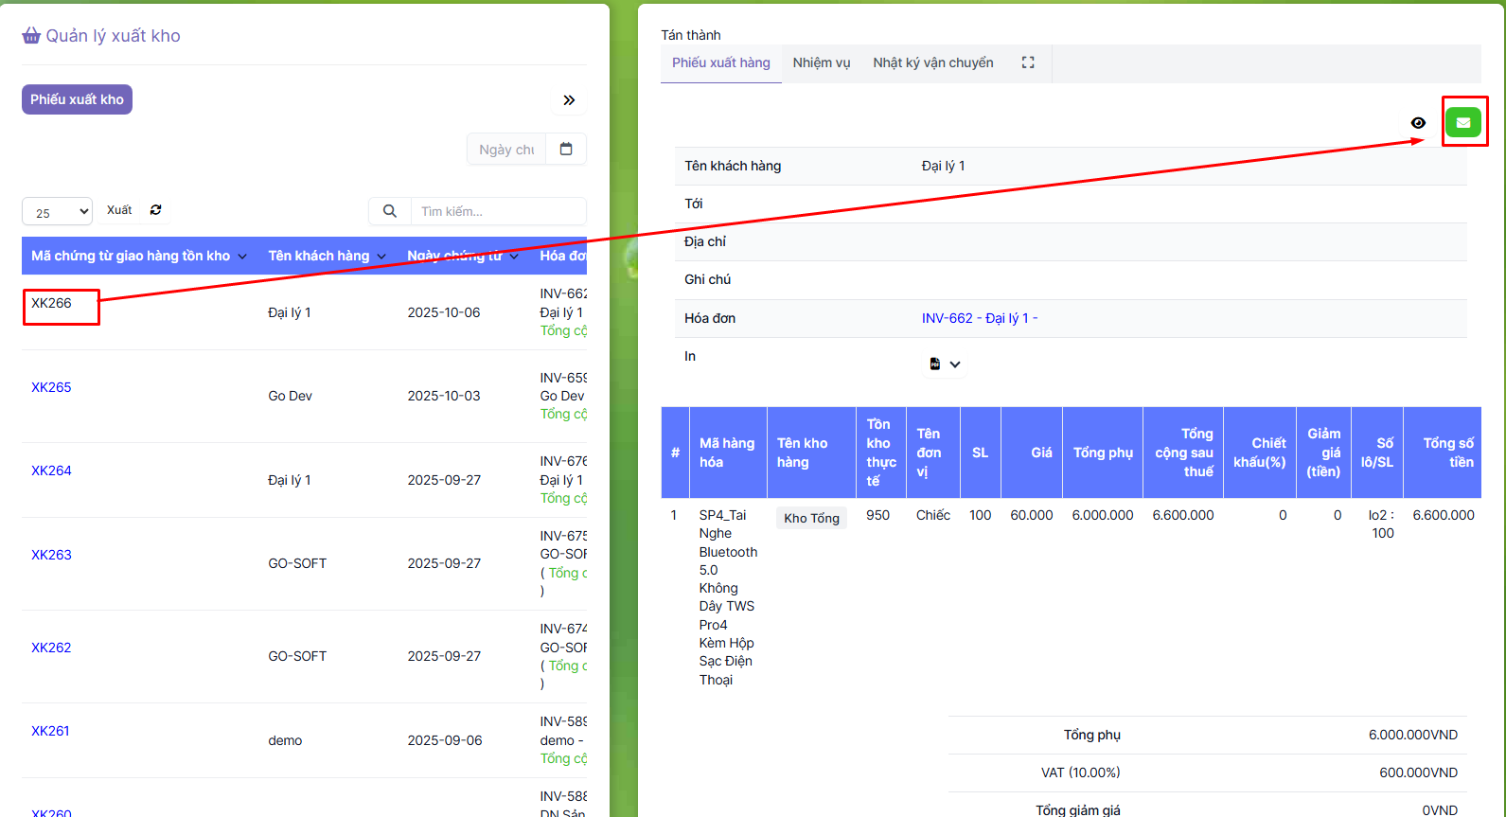Switch to the Nhiệm vụ tab

(821, 63)
